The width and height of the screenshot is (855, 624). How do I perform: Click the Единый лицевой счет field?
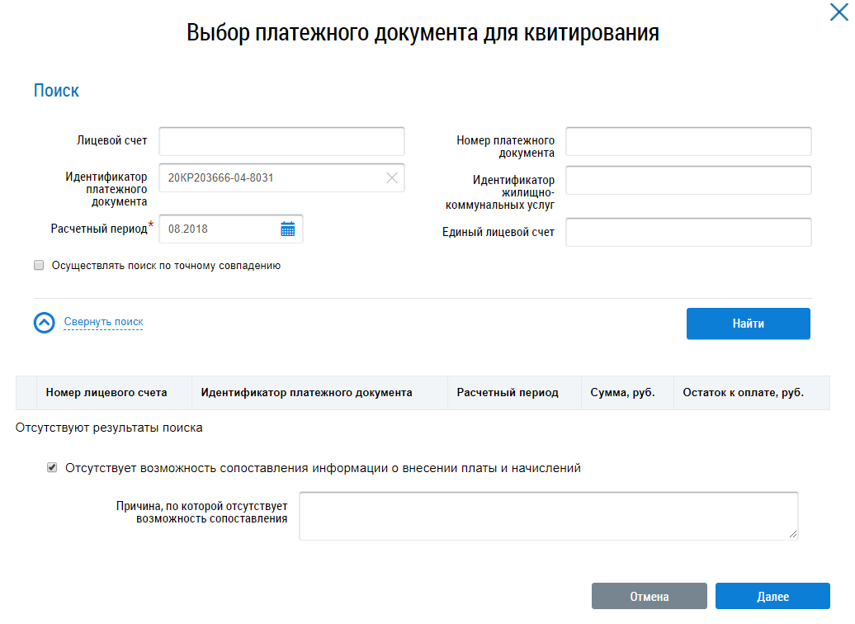point(688,232)
